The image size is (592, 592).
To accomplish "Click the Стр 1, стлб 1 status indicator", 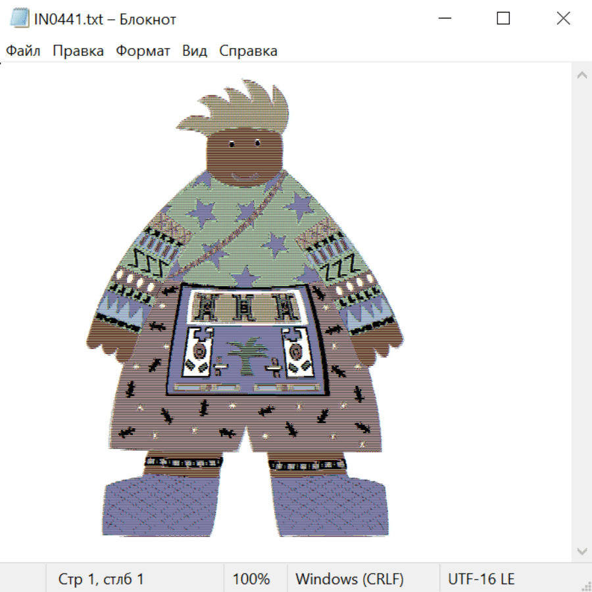I will (x=101, y=580).
